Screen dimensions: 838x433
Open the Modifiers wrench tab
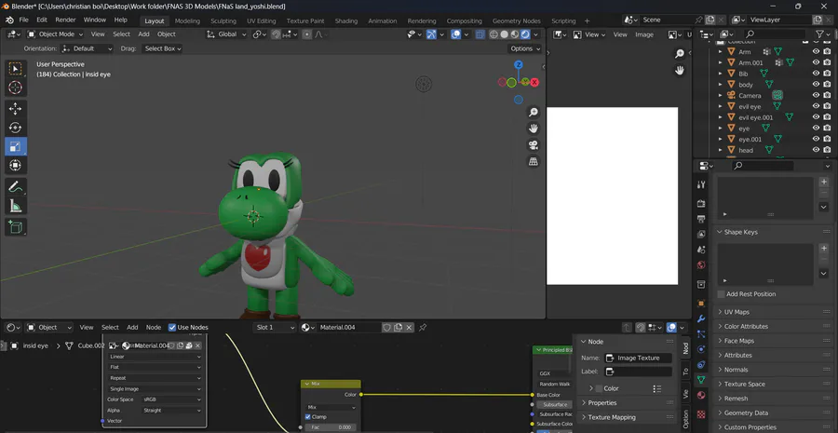coord(702,318)
